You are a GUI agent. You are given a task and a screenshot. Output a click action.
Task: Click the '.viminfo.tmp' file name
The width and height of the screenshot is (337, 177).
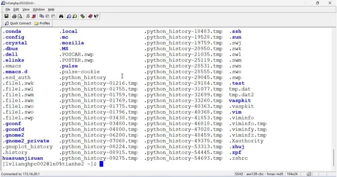(248, 124)
